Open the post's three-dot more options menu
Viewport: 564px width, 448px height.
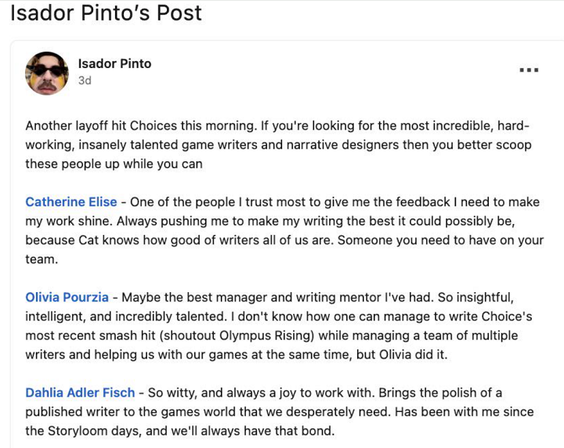pos(529,70)
